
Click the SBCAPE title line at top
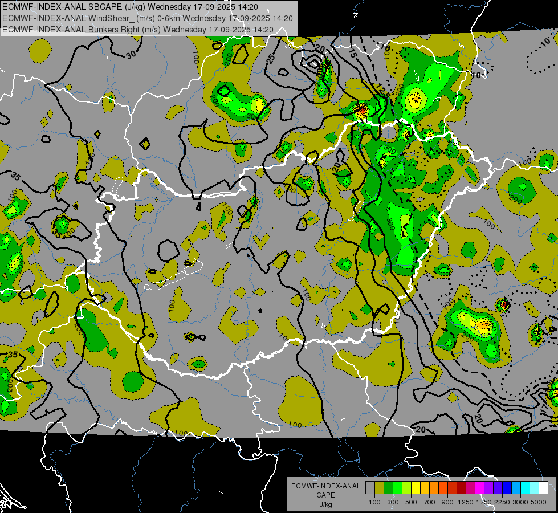tap(131, 7)
